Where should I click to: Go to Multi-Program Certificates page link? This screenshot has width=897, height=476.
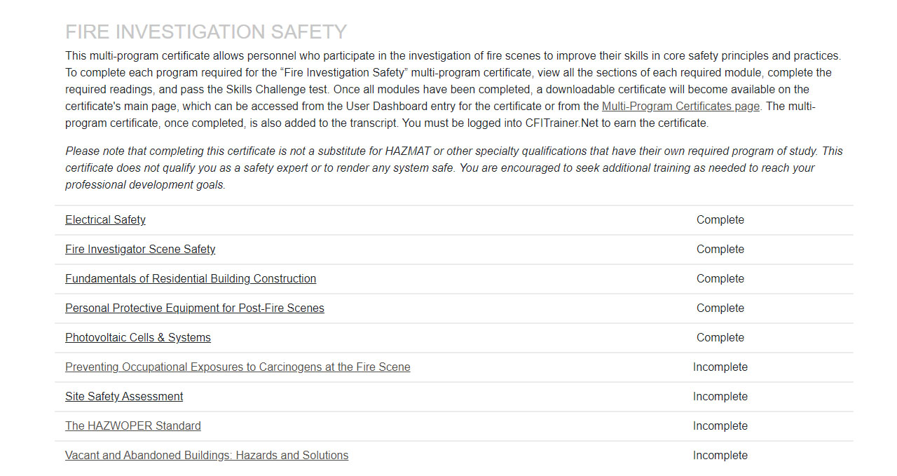[680, 107]
